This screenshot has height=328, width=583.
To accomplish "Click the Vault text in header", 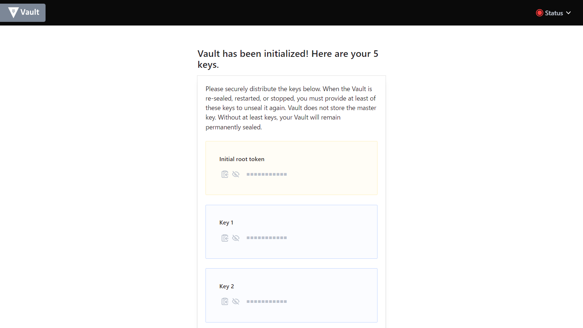I will click(x=30, y=12).
